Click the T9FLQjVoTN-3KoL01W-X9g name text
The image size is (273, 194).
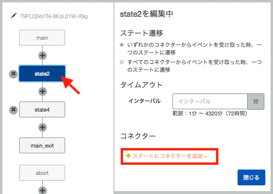[x=54, y=16]
